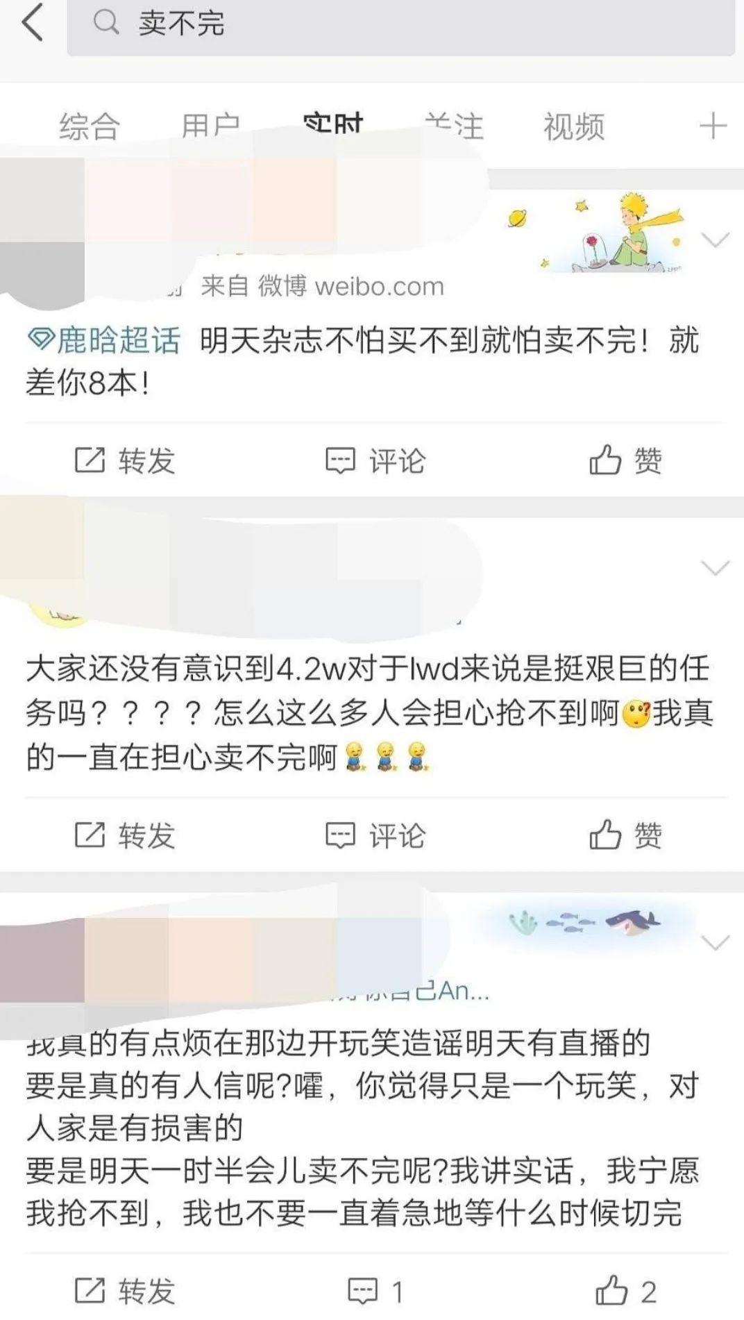Tap the plus icon beside 视频 tab
Viewport: 744px width, 1320px height.
[x=713, y=126]
